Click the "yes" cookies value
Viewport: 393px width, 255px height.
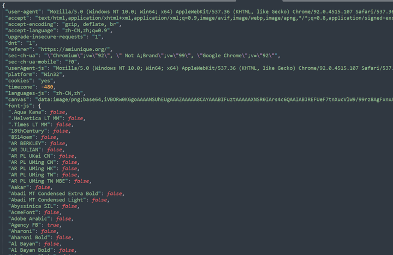pyautogui.click(x=45, y=81)
